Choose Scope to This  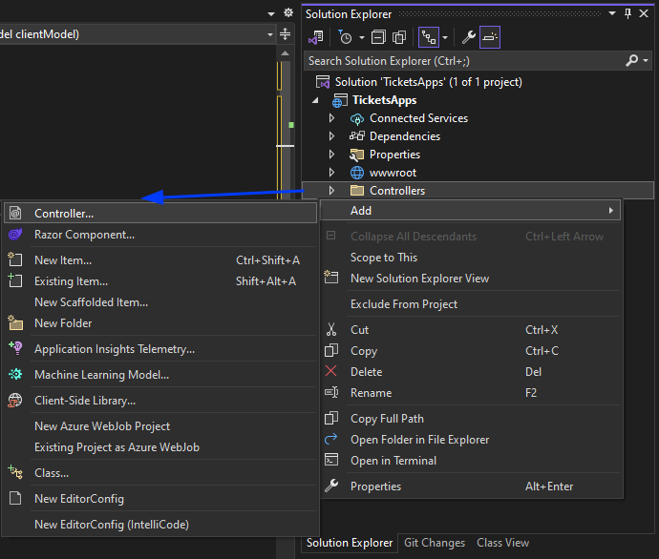click(470, 258)
